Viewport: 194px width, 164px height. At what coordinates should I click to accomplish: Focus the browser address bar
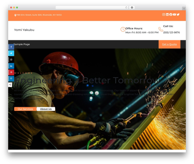coord(92,8)
